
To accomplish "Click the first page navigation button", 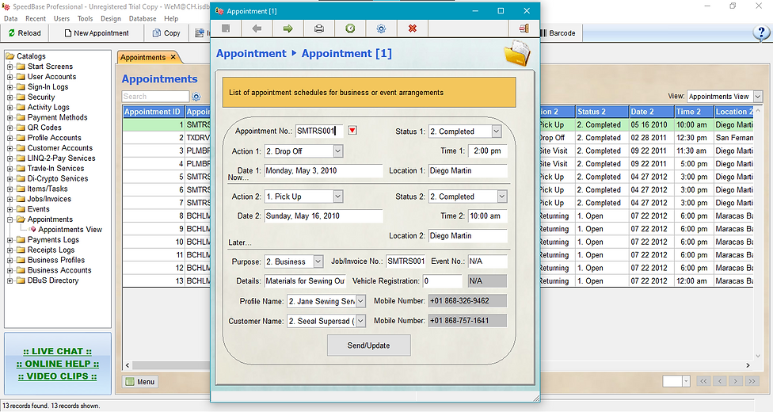I will [x=703, y=381].
